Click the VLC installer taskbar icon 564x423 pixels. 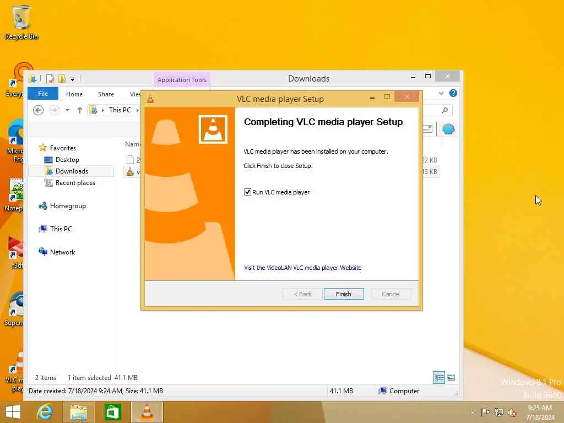click(x=147, y=412)
